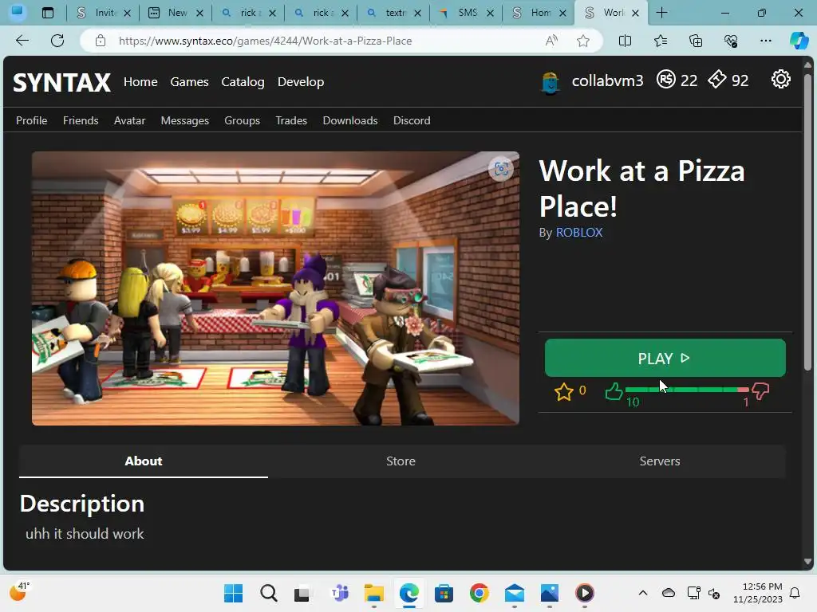Open the tab actions menu icon
This screenshot has height=612, width=817.
pos(48,13)
